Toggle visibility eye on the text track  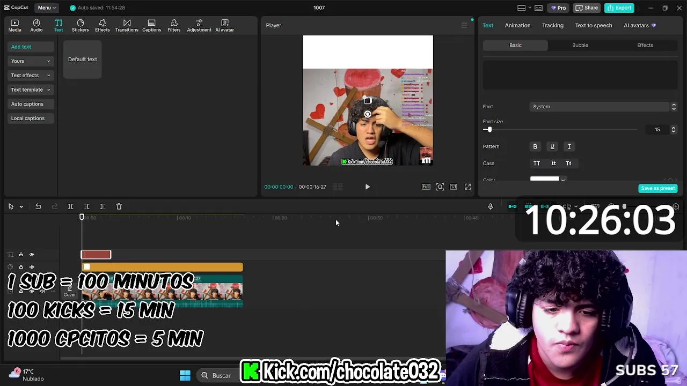pos(32,255)
